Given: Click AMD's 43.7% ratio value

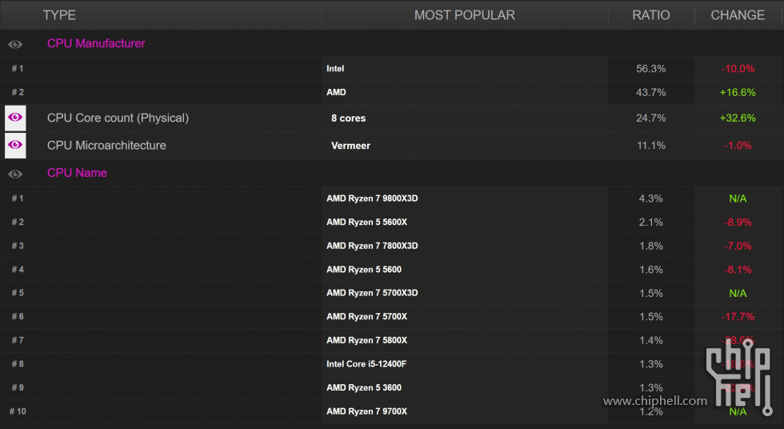Looking at the screenshot, I should pos(651,93).
